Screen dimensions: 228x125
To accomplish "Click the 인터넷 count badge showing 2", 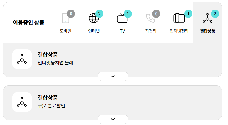I will click(x=99, y=13).
